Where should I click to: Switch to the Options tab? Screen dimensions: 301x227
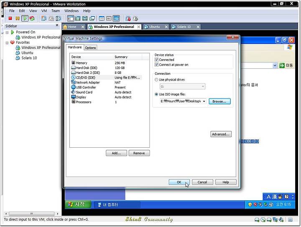click(90, 48)
